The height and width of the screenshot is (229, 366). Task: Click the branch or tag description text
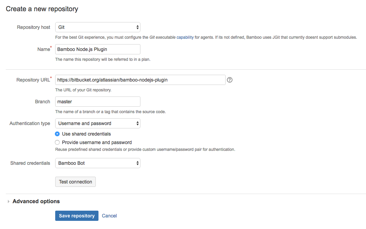click(x=110, y=112)
